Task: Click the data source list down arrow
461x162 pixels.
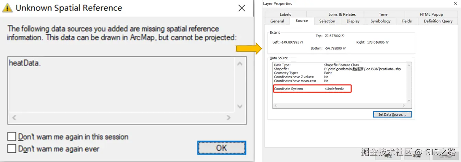Action: click(x=240, y=106)
